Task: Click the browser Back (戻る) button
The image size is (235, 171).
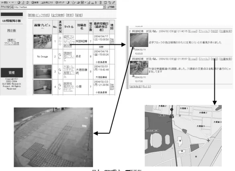Action: pos(4,2)
